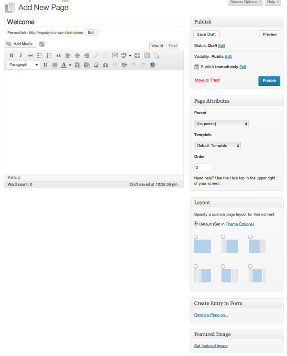Align text right
287x356 pixels.
coord(87,55)
